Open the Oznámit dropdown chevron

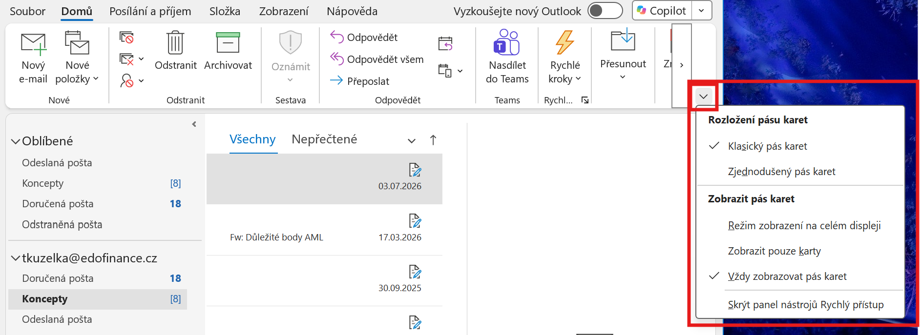(x=291, y=79)
